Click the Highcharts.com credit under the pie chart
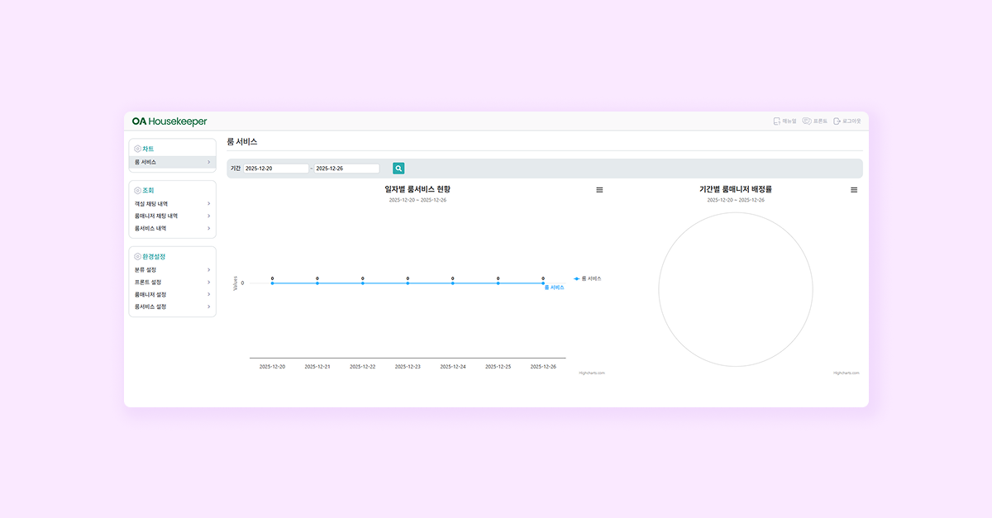The image size is (992, 518). (x=847, y=373)
